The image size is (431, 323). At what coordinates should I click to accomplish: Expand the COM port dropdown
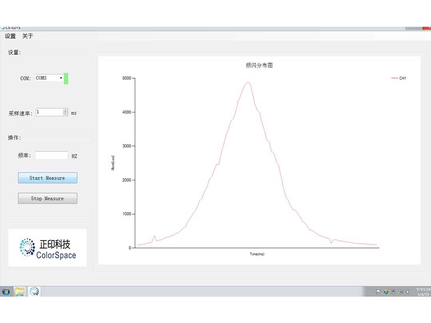click(x=61, y=78)
